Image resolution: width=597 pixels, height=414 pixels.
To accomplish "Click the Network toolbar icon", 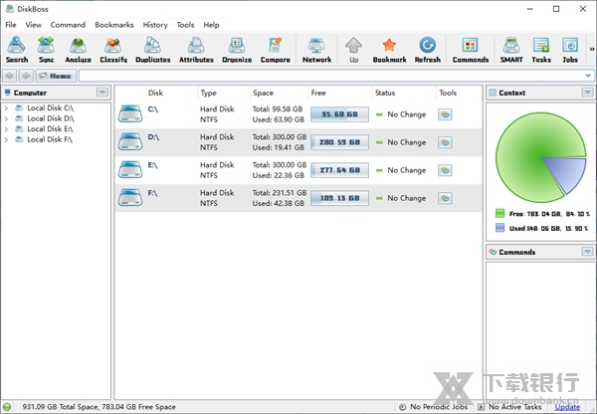I will click(x=316, y=49).
